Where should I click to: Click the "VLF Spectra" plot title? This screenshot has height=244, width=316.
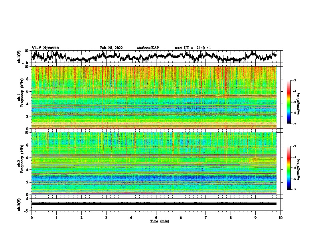(45, 48)
